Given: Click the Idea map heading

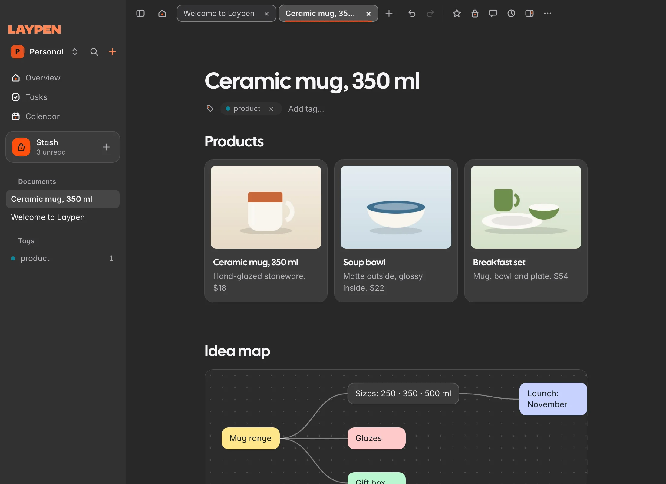Looking at the screenshot, I should click(x=237, y=351).
